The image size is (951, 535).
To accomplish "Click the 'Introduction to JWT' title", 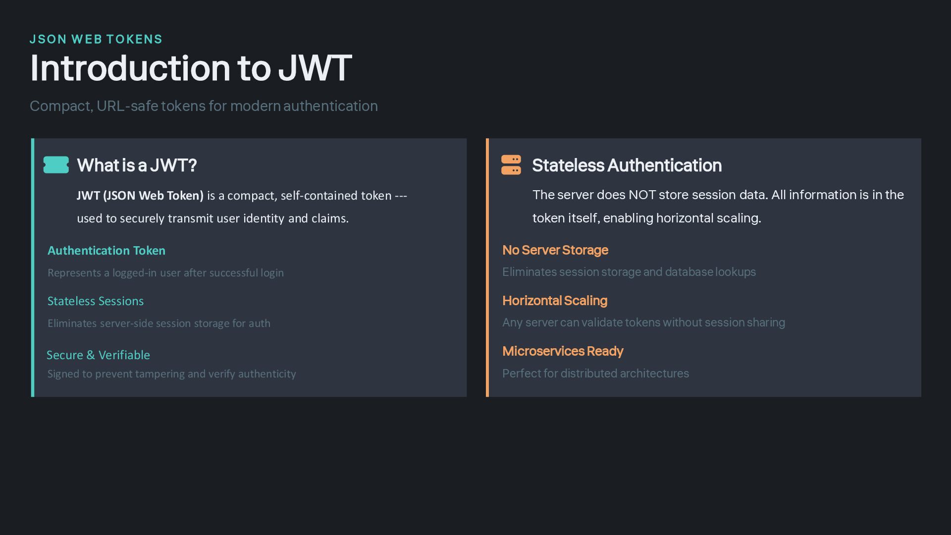I will [191, 68].
